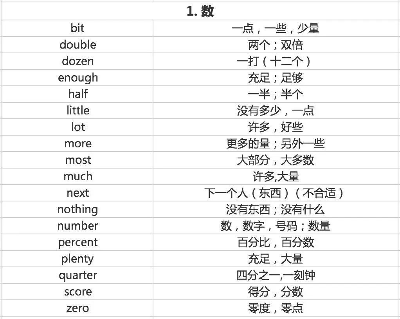This screenshot has height=319, width=400.
Task: Select the "enough" word cell
Action: 77,78
